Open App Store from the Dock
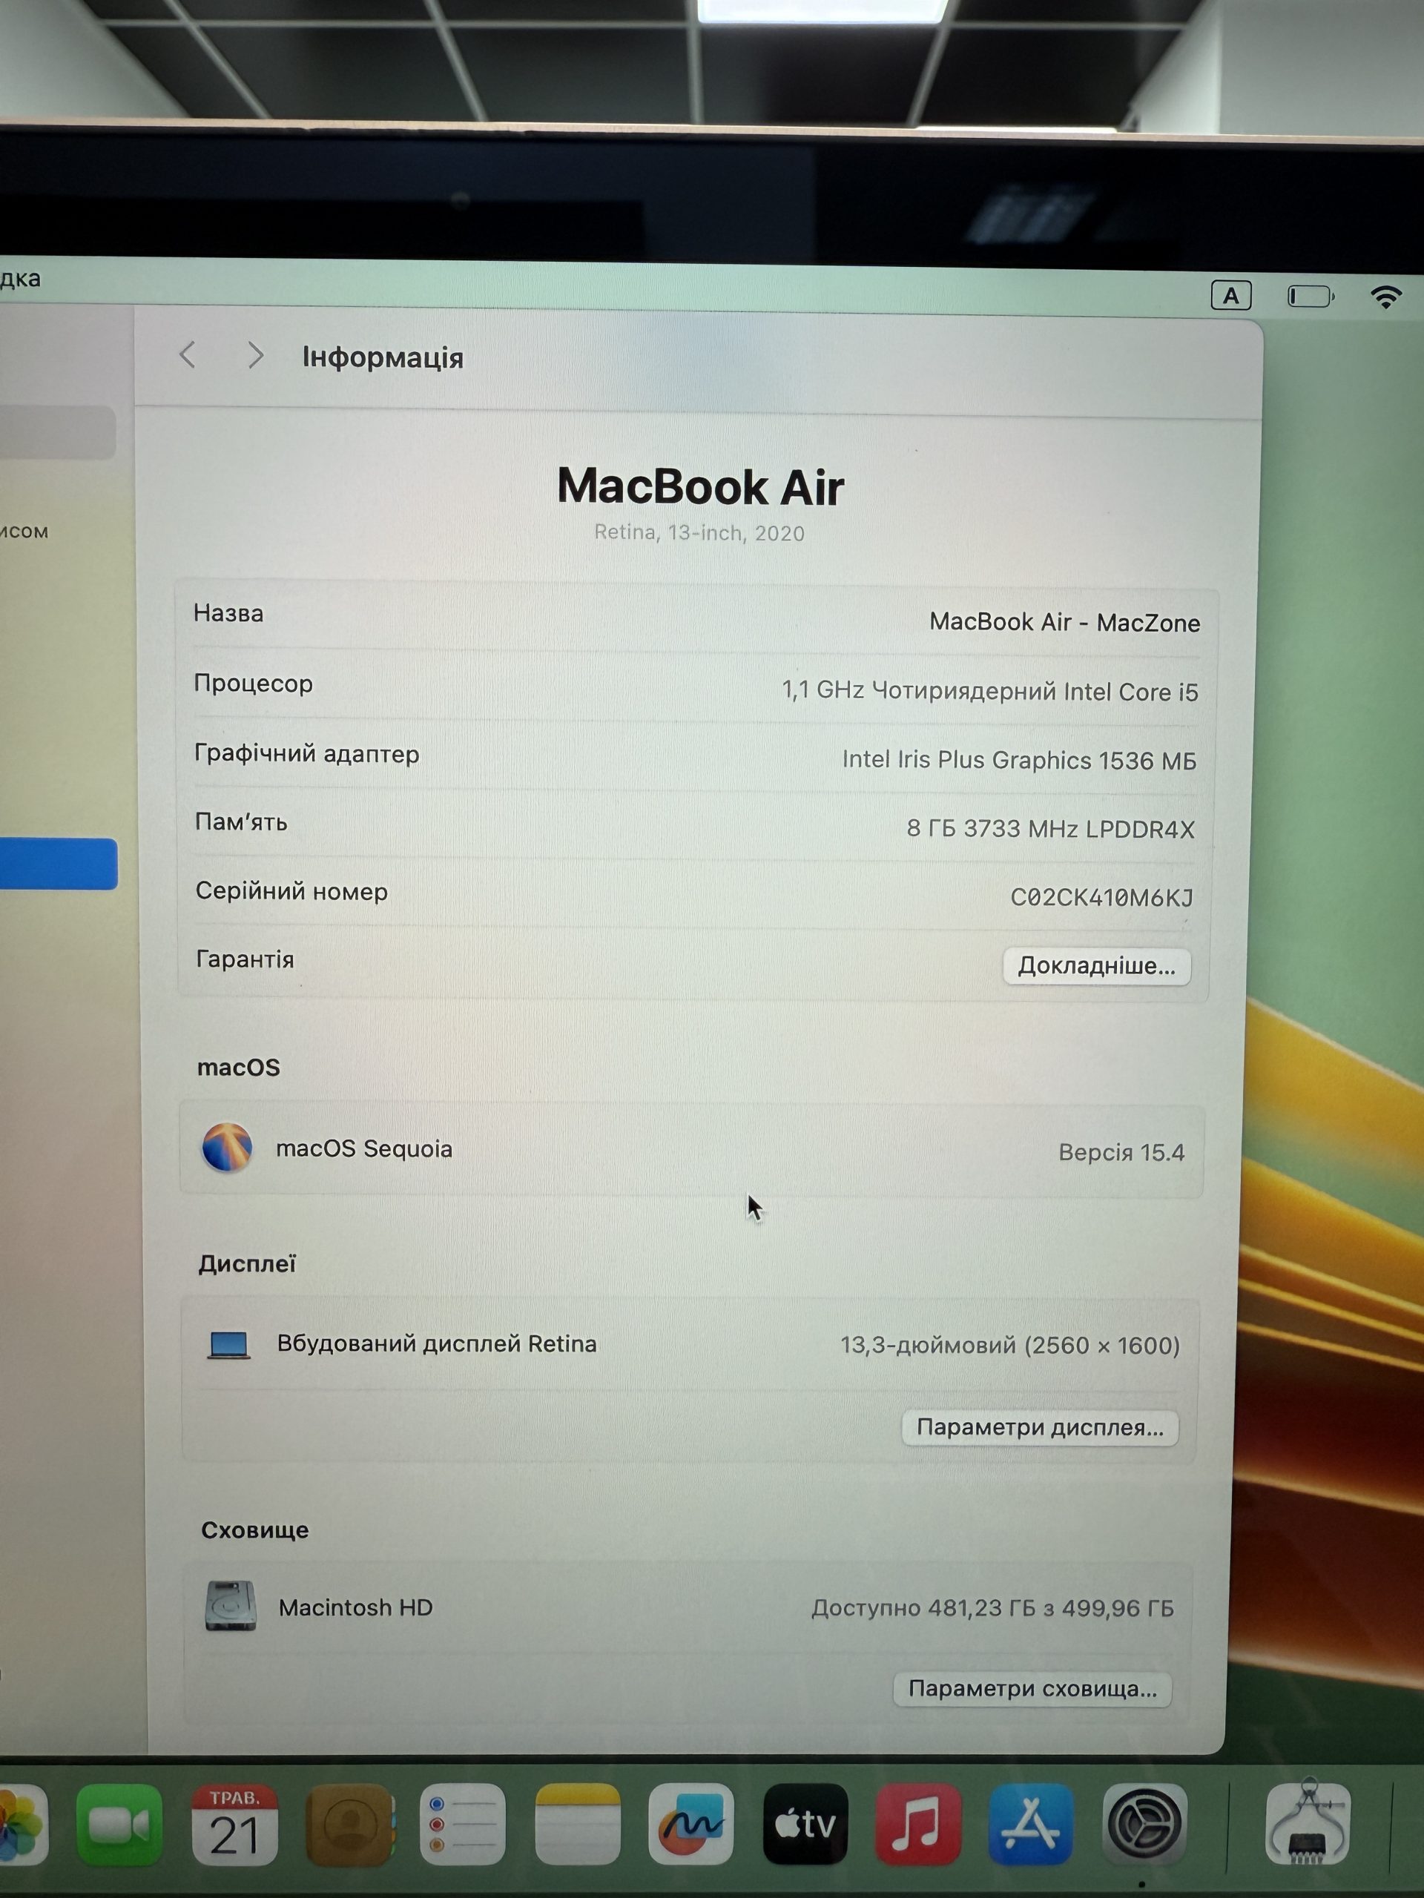Screen dimensions: 1424x1898 (1031, 1824)
